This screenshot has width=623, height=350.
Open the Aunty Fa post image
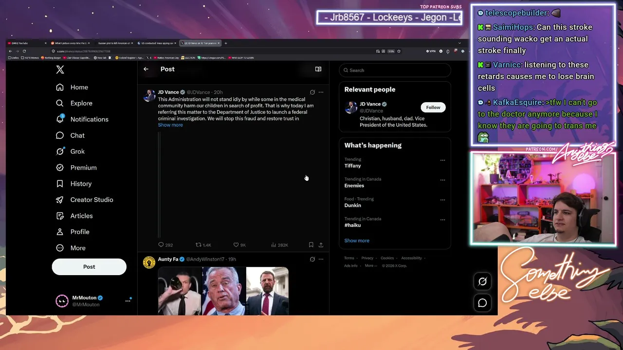pyautogui.click(x=223, y=291)
